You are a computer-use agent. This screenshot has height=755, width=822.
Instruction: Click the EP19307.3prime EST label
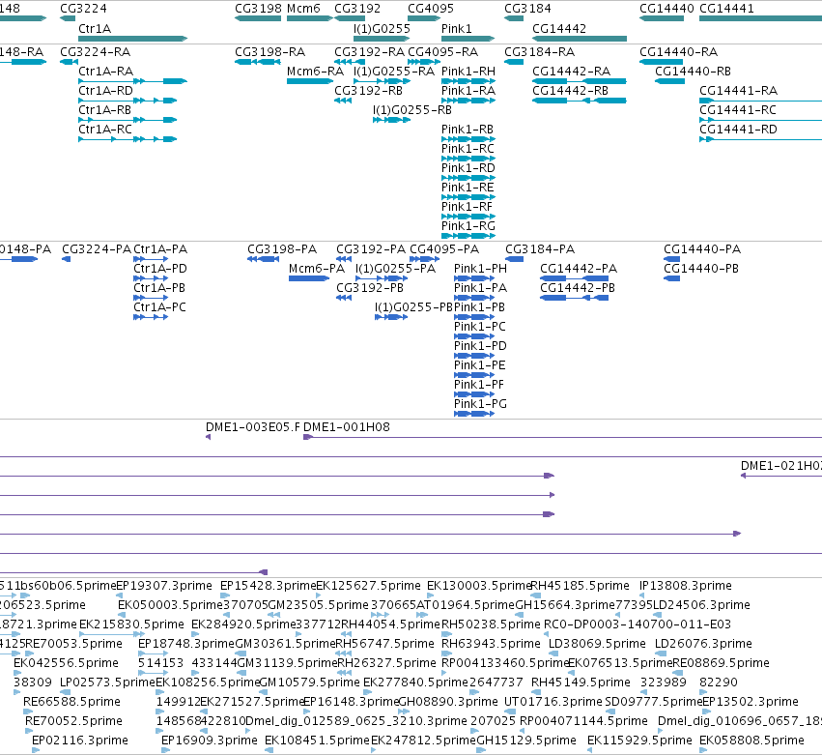point(164,586)
